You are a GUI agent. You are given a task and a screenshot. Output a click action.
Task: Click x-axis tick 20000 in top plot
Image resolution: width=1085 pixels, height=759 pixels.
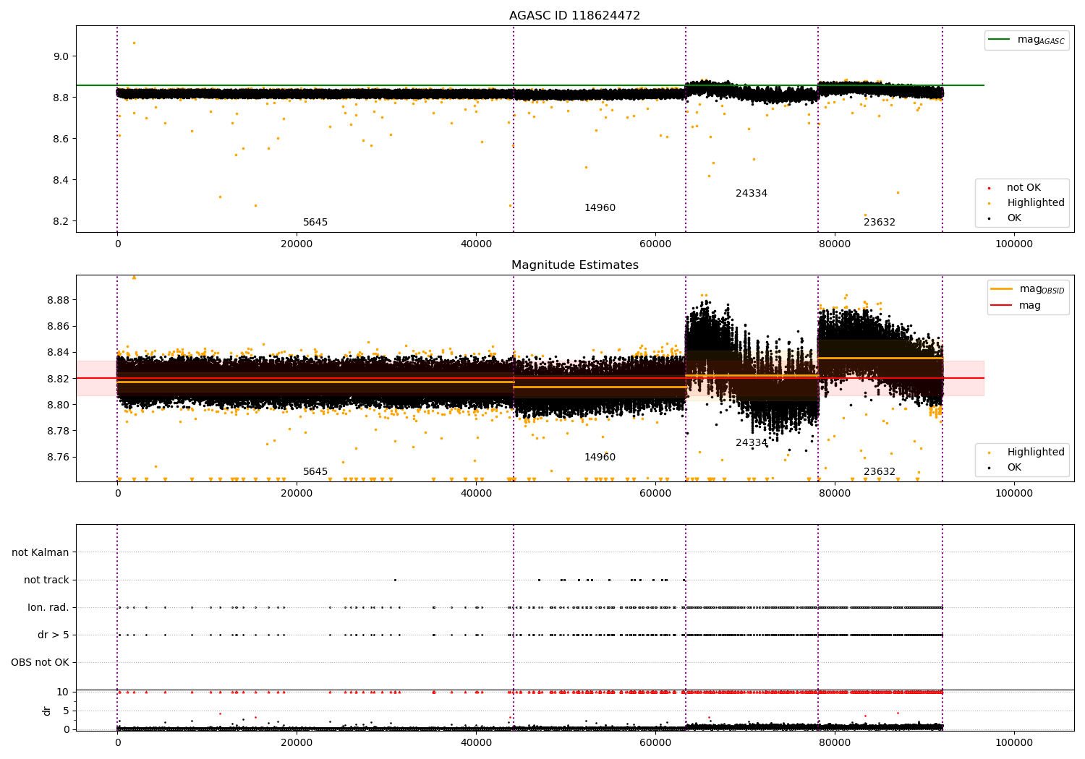click(297, 244)
